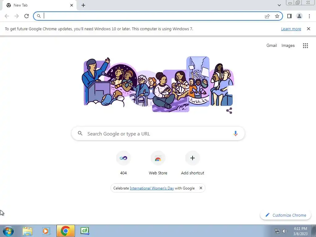Open the Google apps grid
The width and height of the screenshot is (316, 237).
point(306,46)
